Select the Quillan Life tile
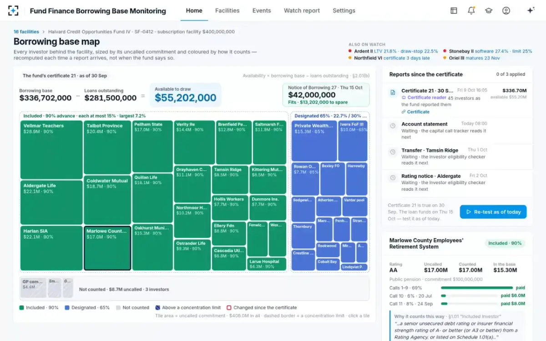 coord(152,198)
